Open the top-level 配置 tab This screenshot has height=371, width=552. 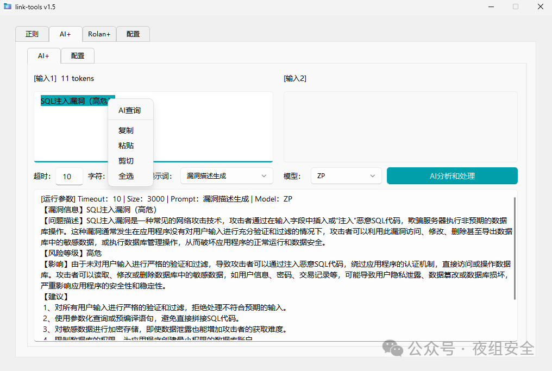point(133,34)
